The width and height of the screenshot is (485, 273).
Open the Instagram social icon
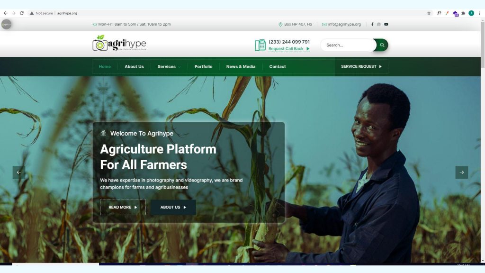(x=378, y=24)
